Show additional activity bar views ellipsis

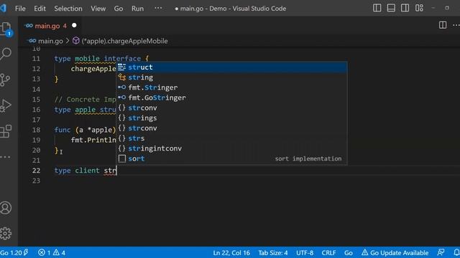tap(5, 157)
